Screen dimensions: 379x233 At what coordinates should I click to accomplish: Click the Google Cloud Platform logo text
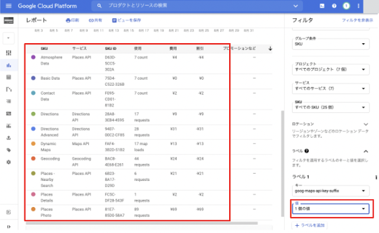tap(47, 6)
